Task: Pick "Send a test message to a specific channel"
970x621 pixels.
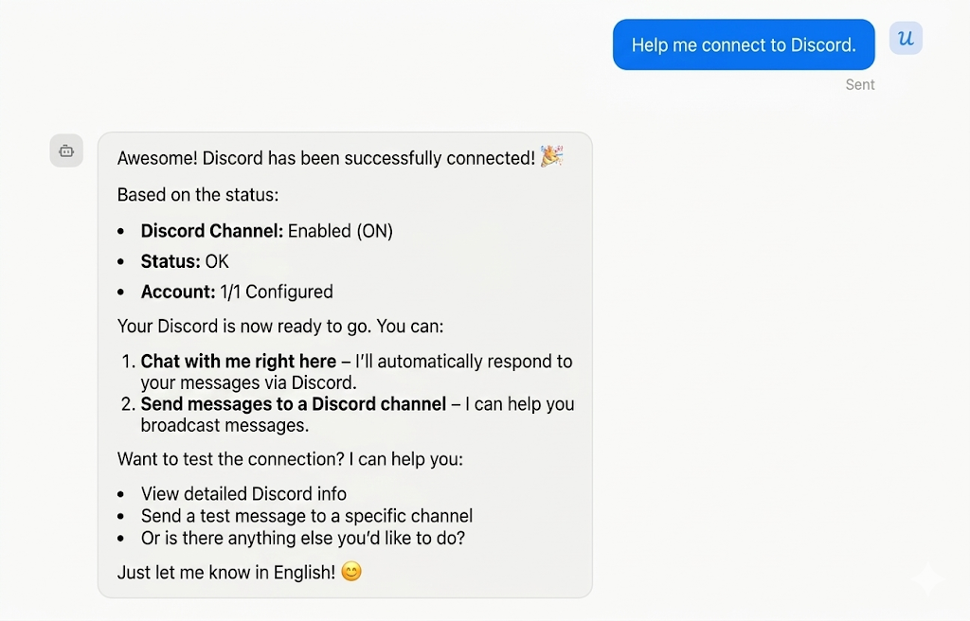Action: point(307,516)
